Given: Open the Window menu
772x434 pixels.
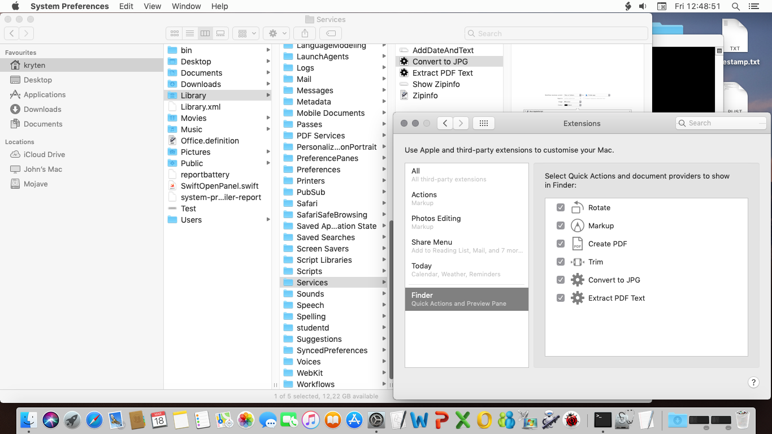Looking at the screenshot, I should coord(187,6).
